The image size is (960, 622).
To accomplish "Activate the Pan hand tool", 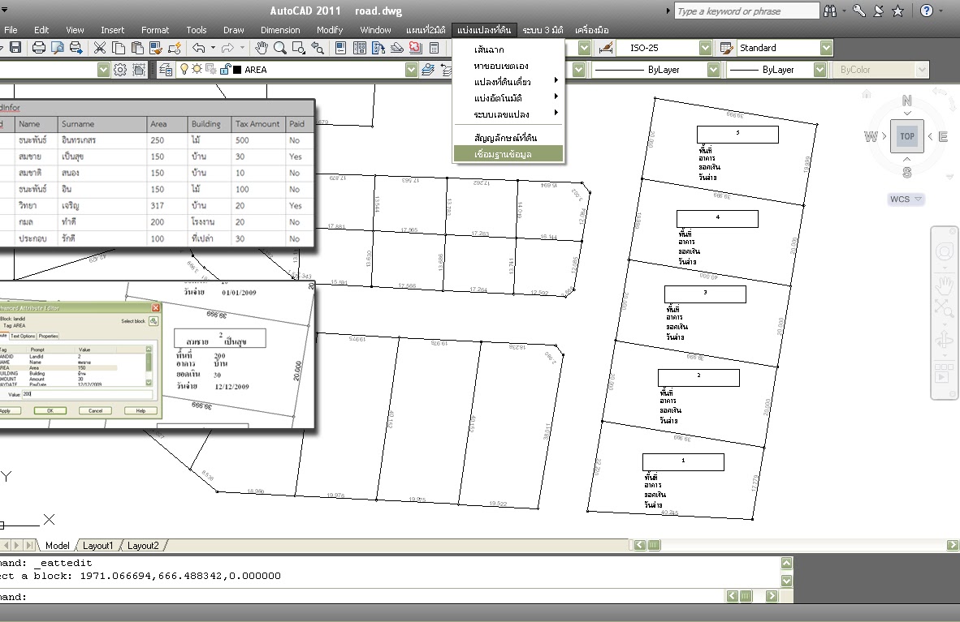I will click(262, 48).
